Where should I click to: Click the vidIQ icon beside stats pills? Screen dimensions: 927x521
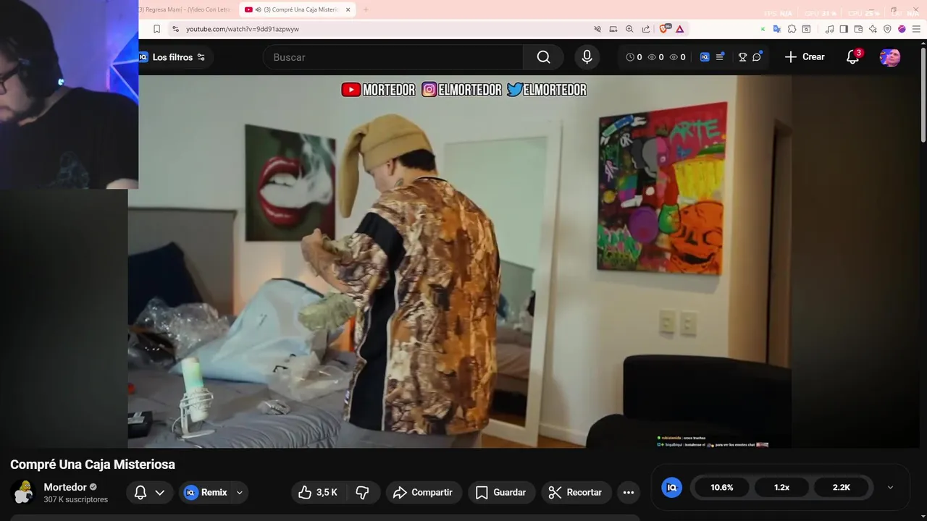672,487
